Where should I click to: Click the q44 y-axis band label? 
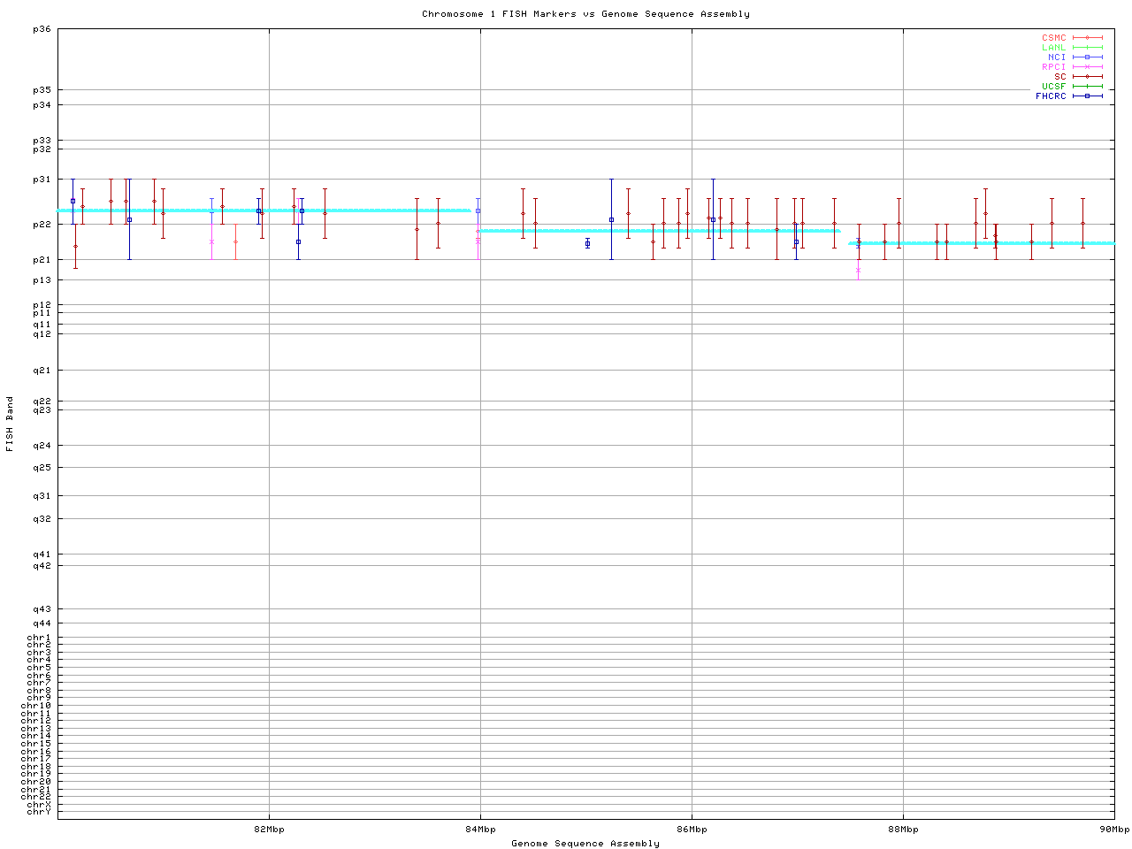coord(42,623)
